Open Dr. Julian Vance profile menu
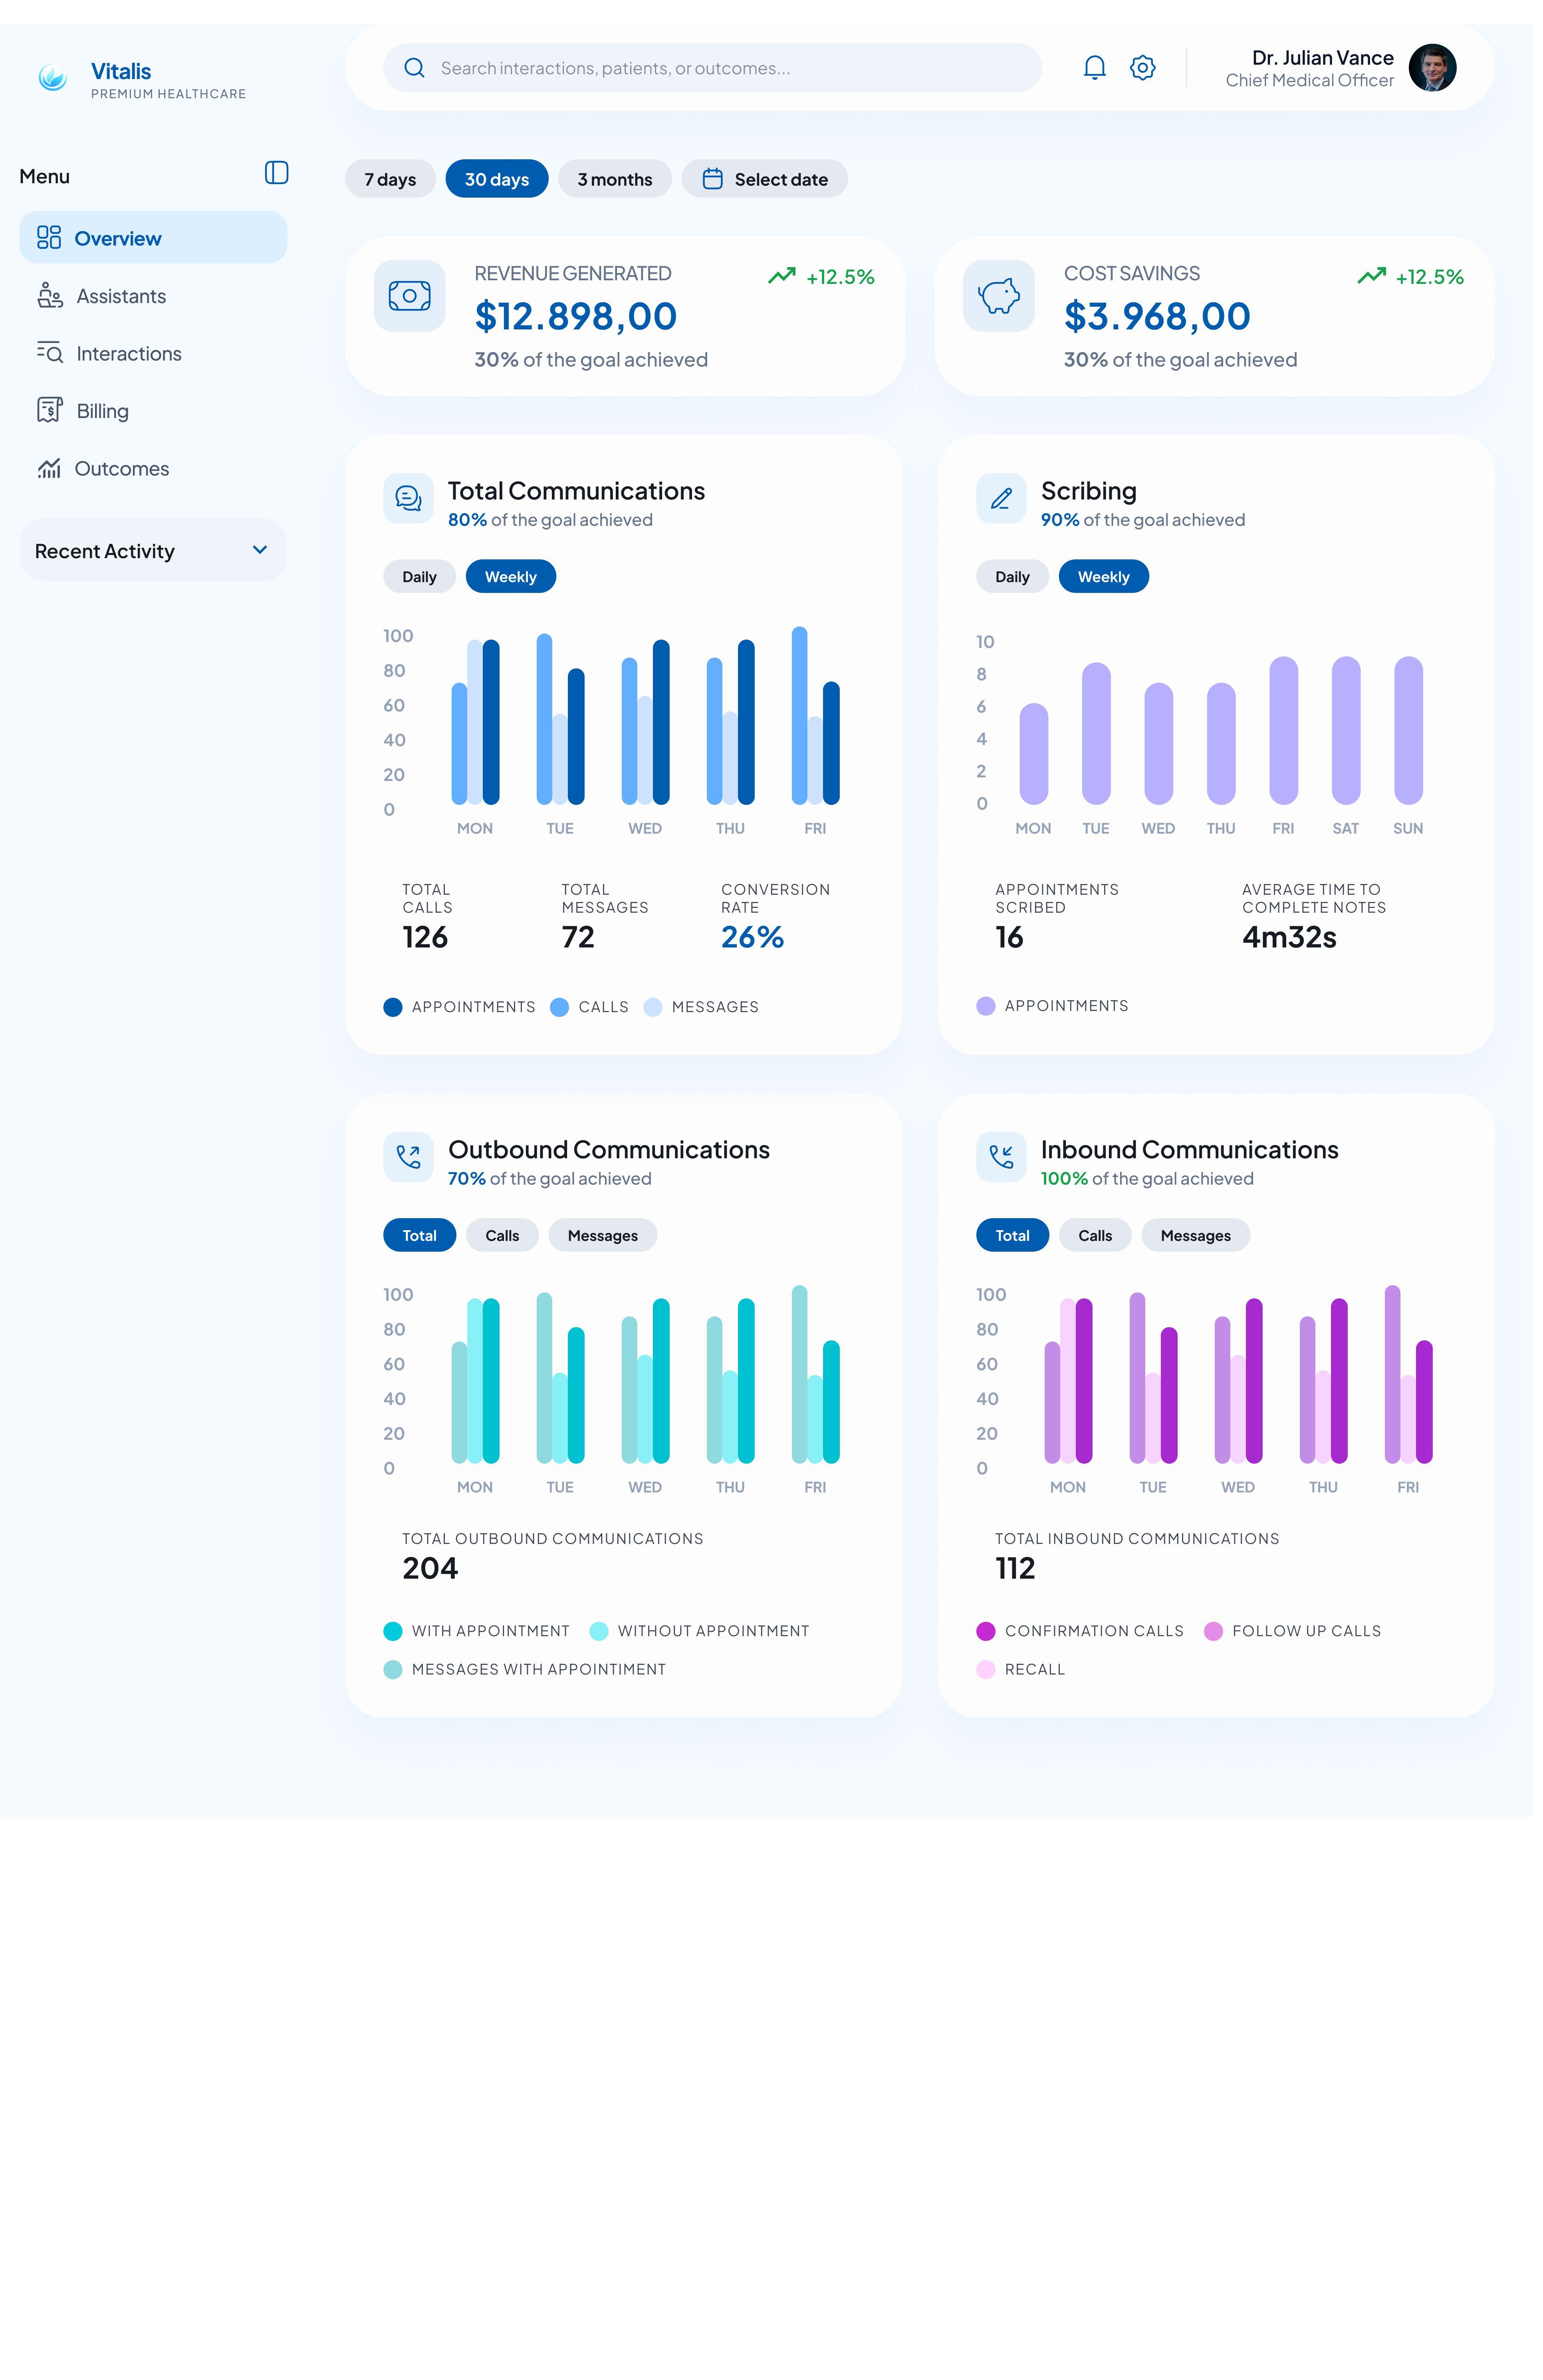Screen dimensions: 1543x2380 coord(1340,68)
